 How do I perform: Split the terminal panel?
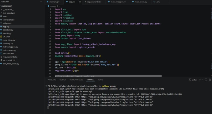206,80
